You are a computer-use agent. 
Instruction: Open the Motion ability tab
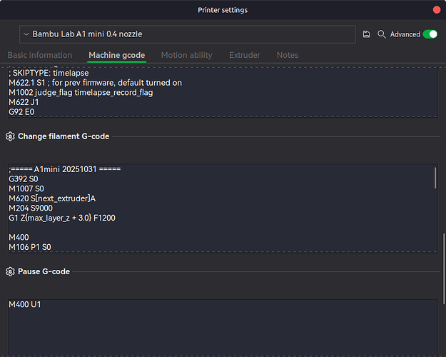186,55
